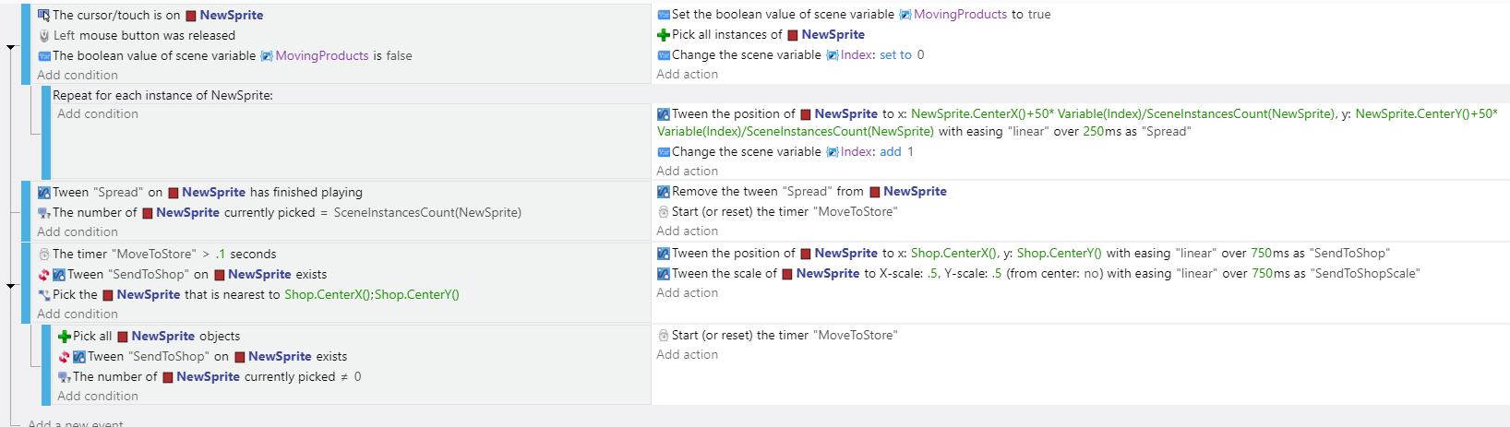This screenshot has height=427, width=1510.
Task: Click the icon of 'number of NewSprite currently picked ≠ 0'
Action: tap(65, 377)
